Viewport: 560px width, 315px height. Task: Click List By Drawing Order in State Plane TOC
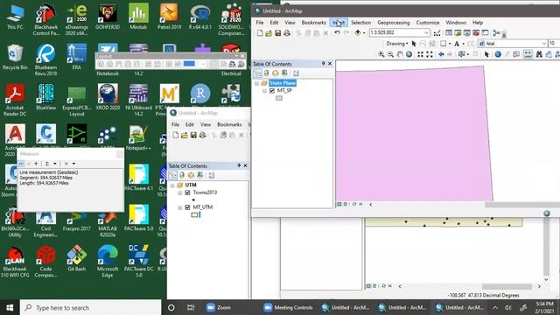pos(257,73)
